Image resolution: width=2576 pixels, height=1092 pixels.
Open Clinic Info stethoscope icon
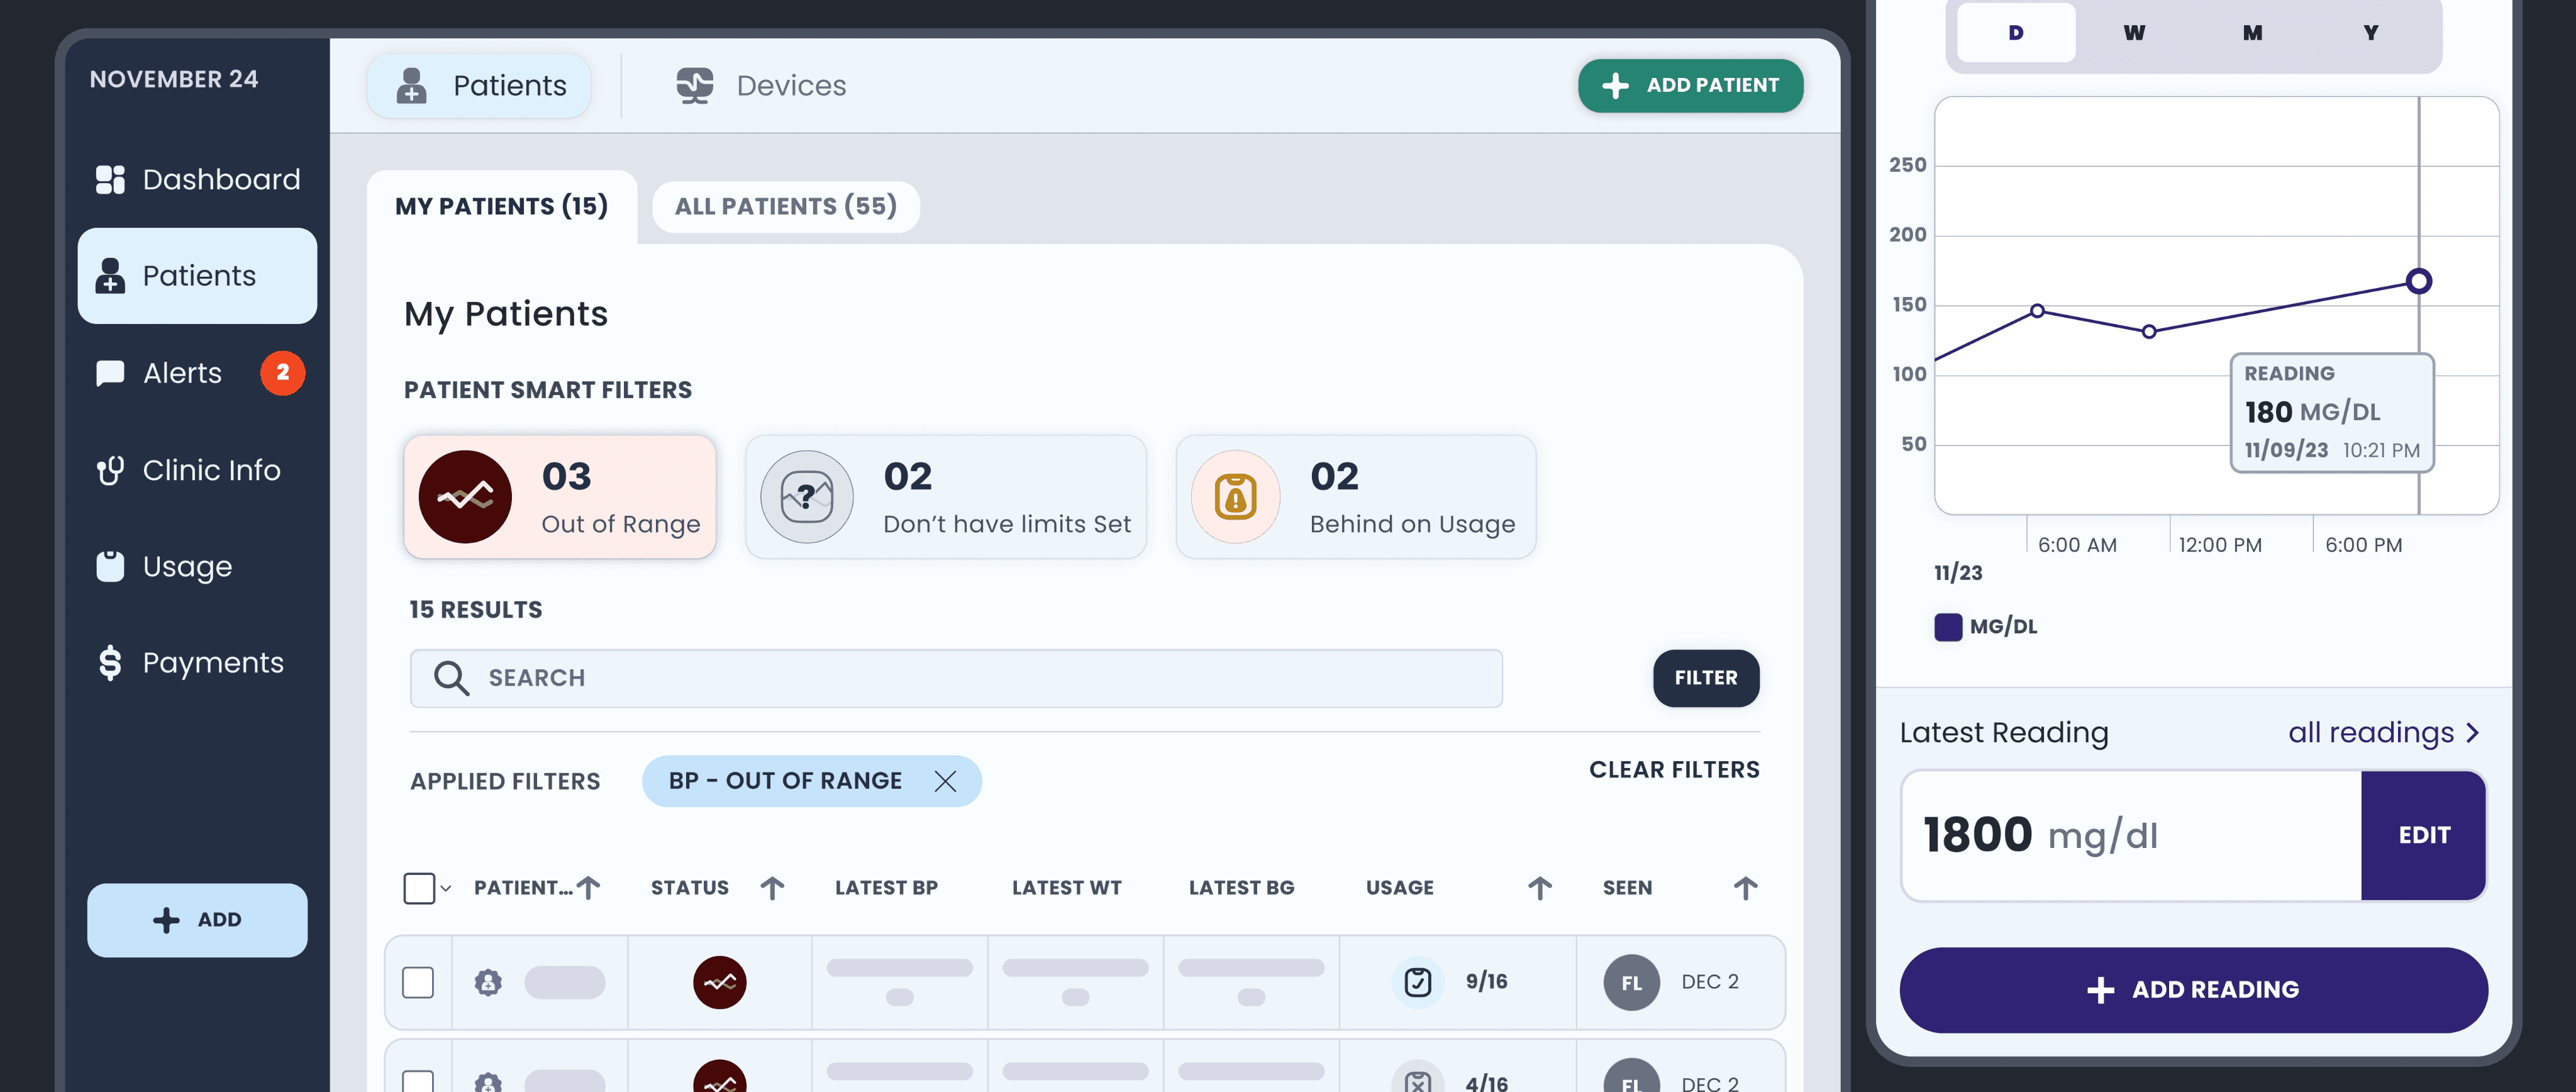click(110, 470)
